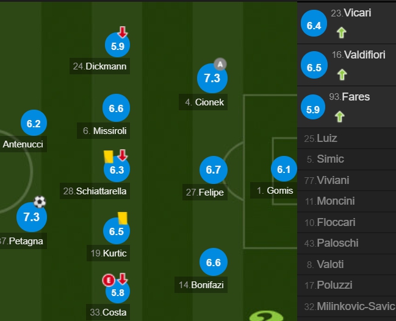
Task: Open Gomis 6.1 rating bubble
Action: [284, 169]
